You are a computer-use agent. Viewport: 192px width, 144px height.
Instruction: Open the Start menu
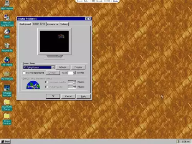(5, 141)
